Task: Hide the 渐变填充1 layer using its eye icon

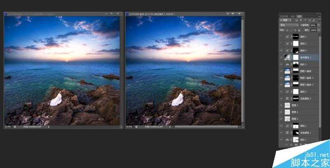Action: [280, 58]
